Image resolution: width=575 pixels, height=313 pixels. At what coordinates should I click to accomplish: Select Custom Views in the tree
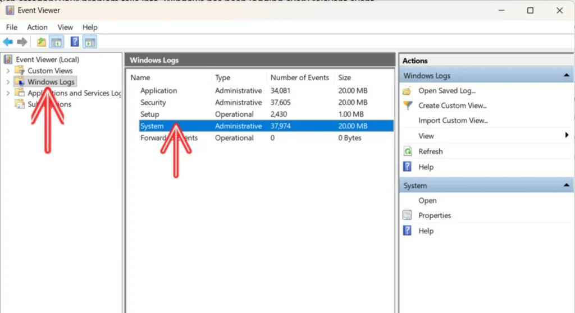(x=50, y=71)
